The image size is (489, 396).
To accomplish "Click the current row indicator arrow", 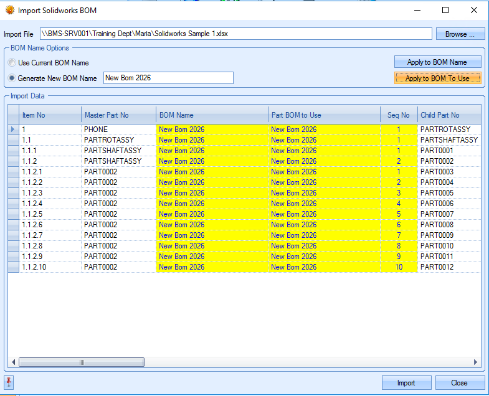I will coord(13,130).
